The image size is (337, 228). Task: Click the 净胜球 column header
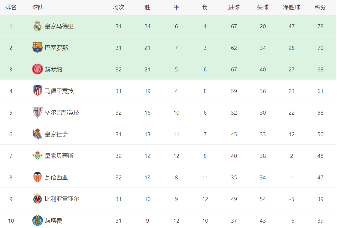pos(291,7)
